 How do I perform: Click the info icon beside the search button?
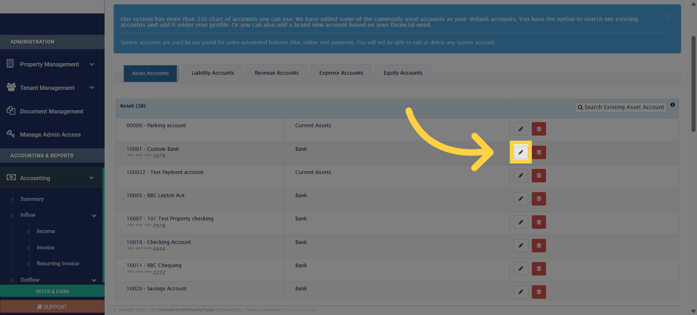(x=673, y=105)
